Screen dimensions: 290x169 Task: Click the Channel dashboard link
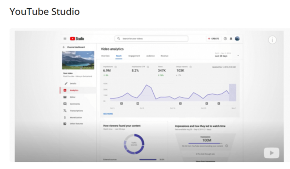pos(76,47)
